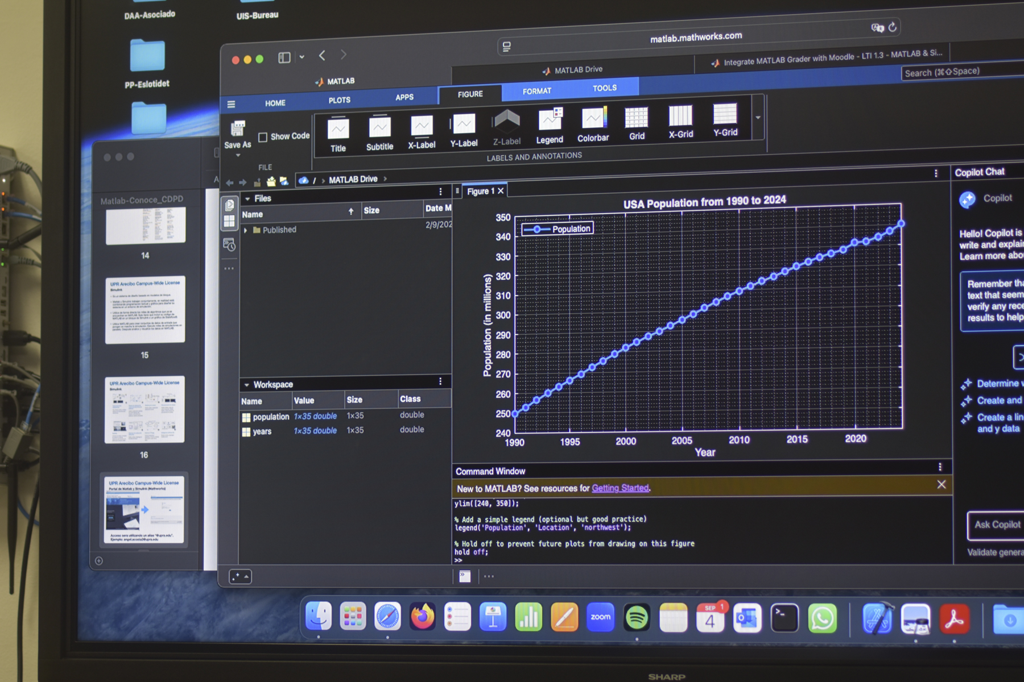Open the Files panel sidebar icon
The image size is (1024, 682).
click(x=229, y=205)
